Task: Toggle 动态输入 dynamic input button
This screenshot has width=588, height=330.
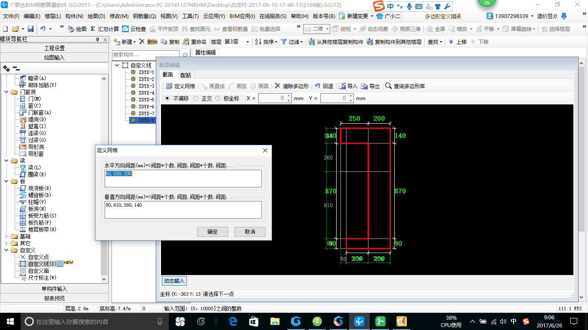Action: tap(174, 281)
